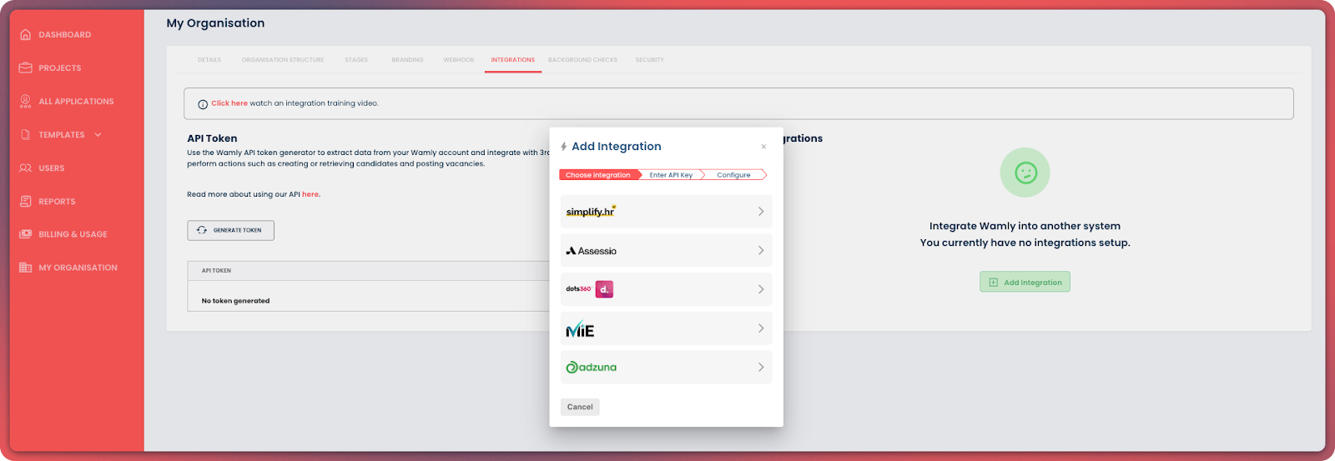Click the My Organisation building icon

[x=25, y=268]
